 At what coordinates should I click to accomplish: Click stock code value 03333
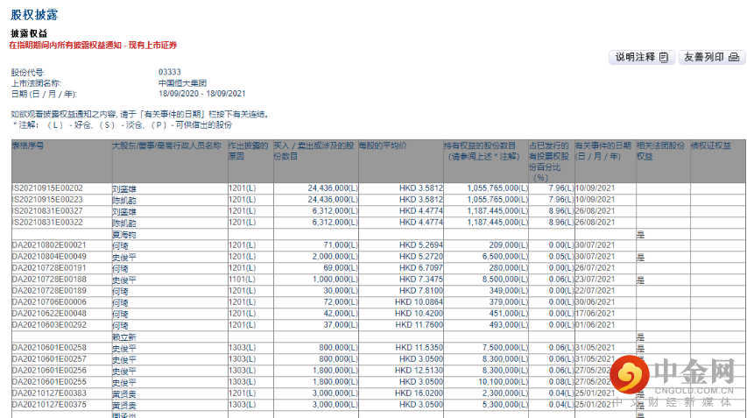pyautogui.click(x=170, y=72)
